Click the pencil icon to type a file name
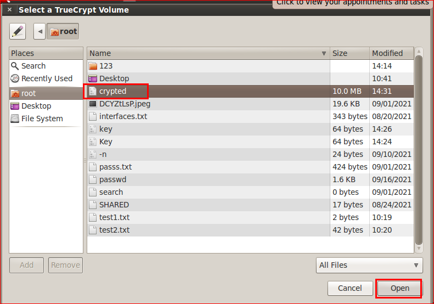The width and height of the screenshot is (434, 304). [18, 31]
